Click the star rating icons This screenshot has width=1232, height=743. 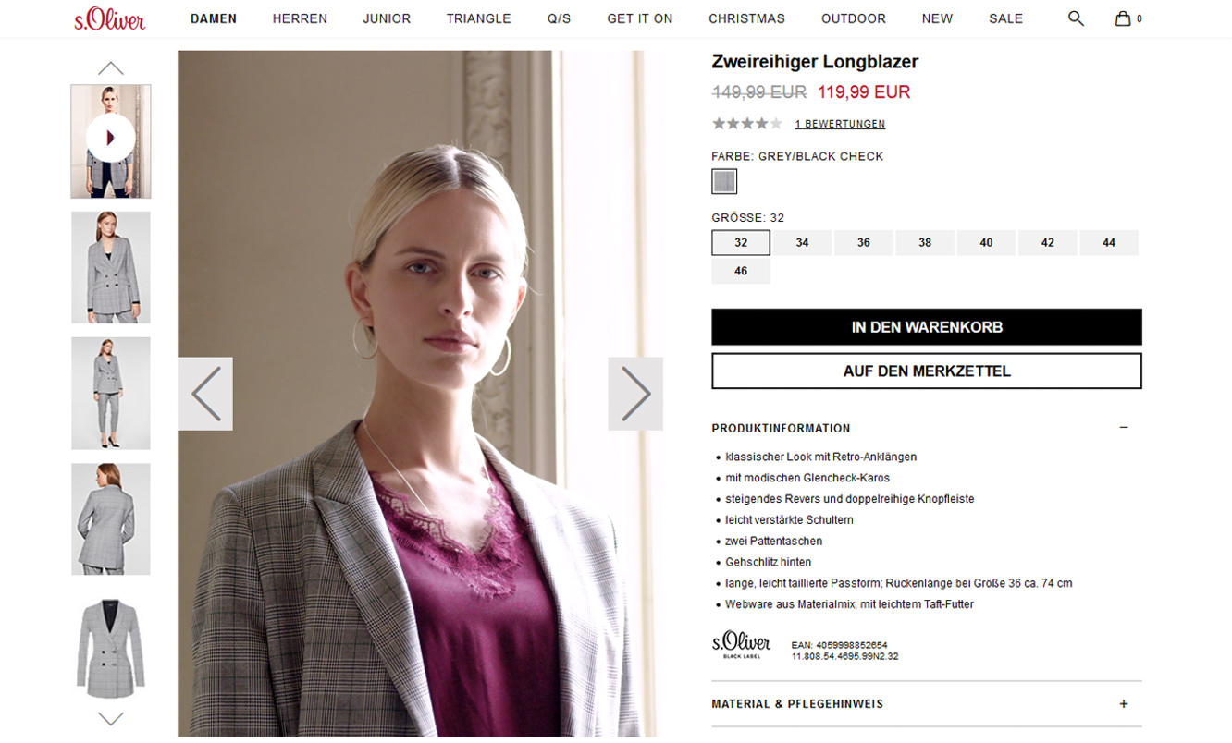click(x=747, y=124)
